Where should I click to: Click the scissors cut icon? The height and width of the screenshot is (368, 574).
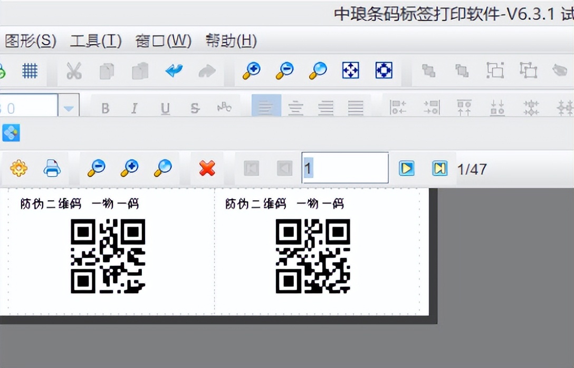[74, 71]
